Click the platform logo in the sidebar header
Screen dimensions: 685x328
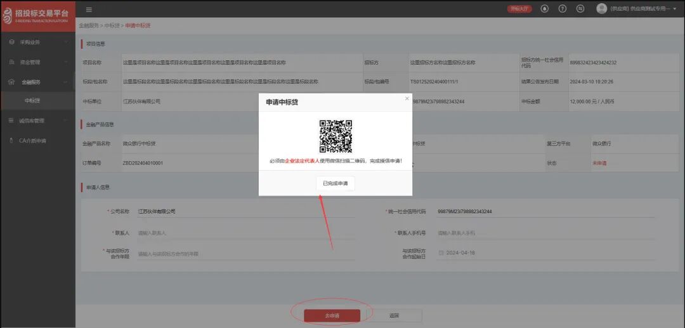37,16
